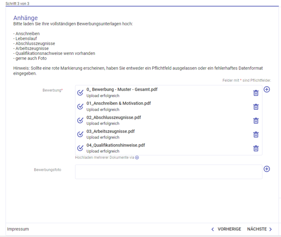Image resolution: width=281 pixels, height=237 pixels.
Task: Click the '- Lebenslauf' list entry
Action: point(25,39)
